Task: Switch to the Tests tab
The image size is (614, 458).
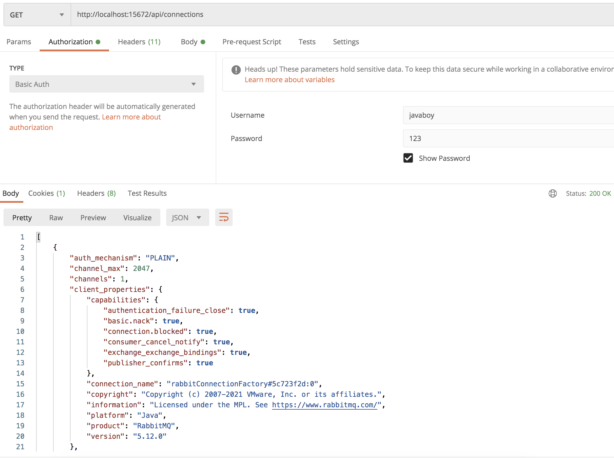Action: point(307,42)
